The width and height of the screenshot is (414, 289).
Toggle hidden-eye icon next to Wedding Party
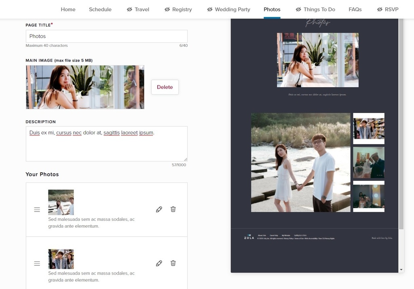coord(210,10)
